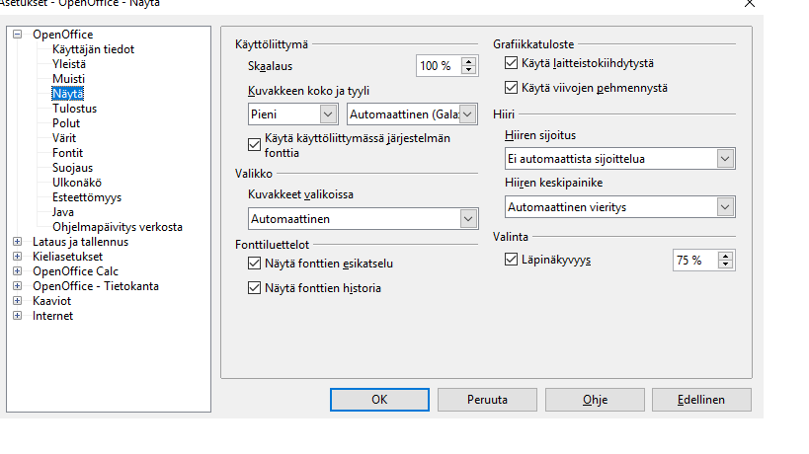The image size is (809, 454).
Task: Close the Asetukset dialog window
Action: coord(750,4)
